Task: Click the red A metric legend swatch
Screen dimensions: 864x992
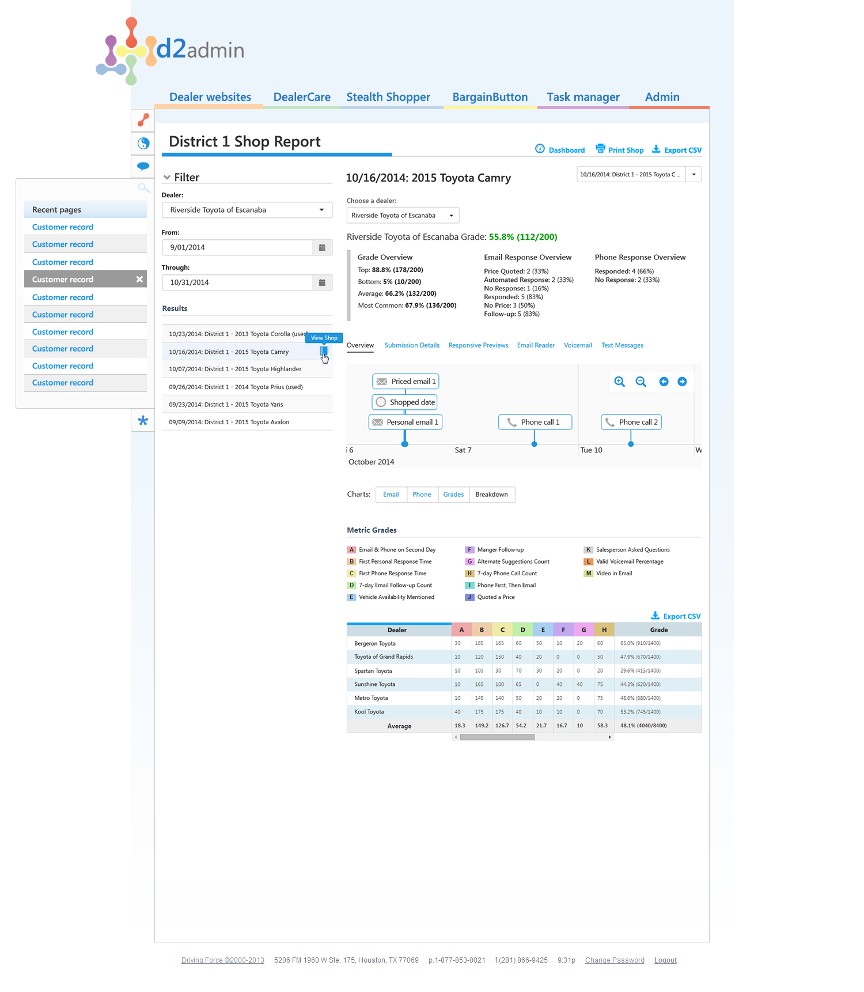Action: pos(351,550)
